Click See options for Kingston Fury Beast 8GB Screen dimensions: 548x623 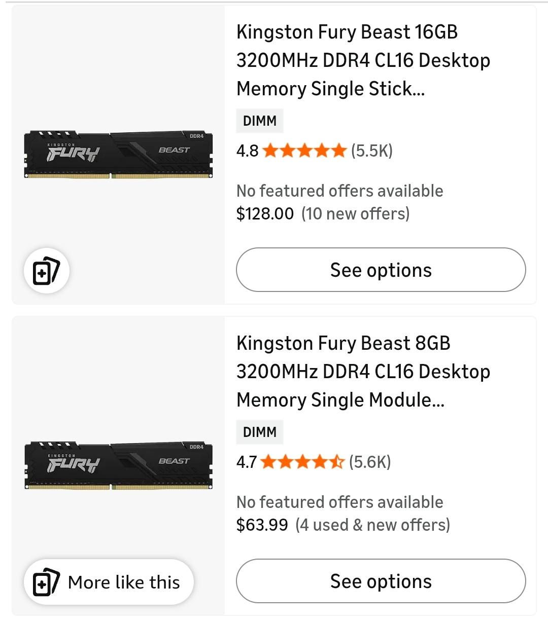pyautogui.click(x=381, y=581)
